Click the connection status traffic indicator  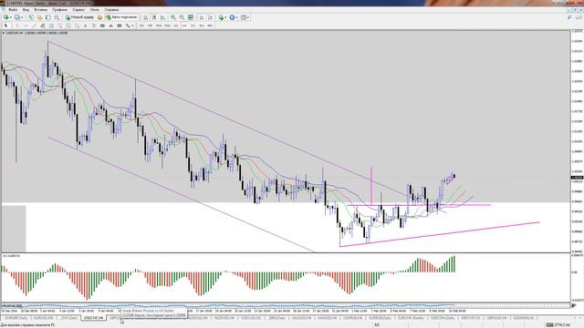coord(558,325)
